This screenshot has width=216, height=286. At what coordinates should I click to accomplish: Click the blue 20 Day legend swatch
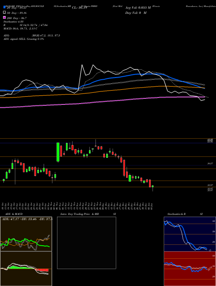4,7
